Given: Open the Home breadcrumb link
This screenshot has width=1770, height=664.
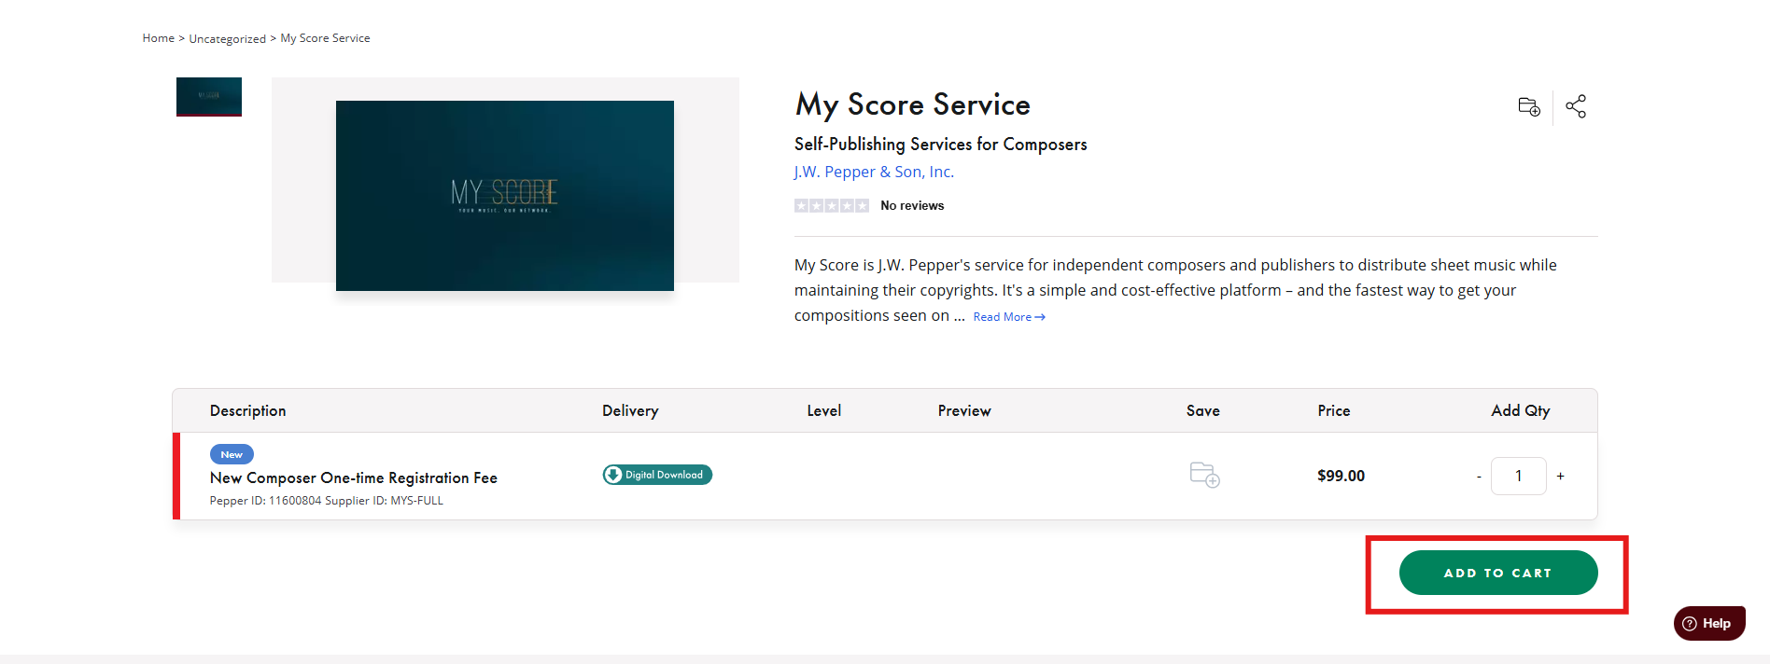Looking at the screenshot, I should 158,38.
